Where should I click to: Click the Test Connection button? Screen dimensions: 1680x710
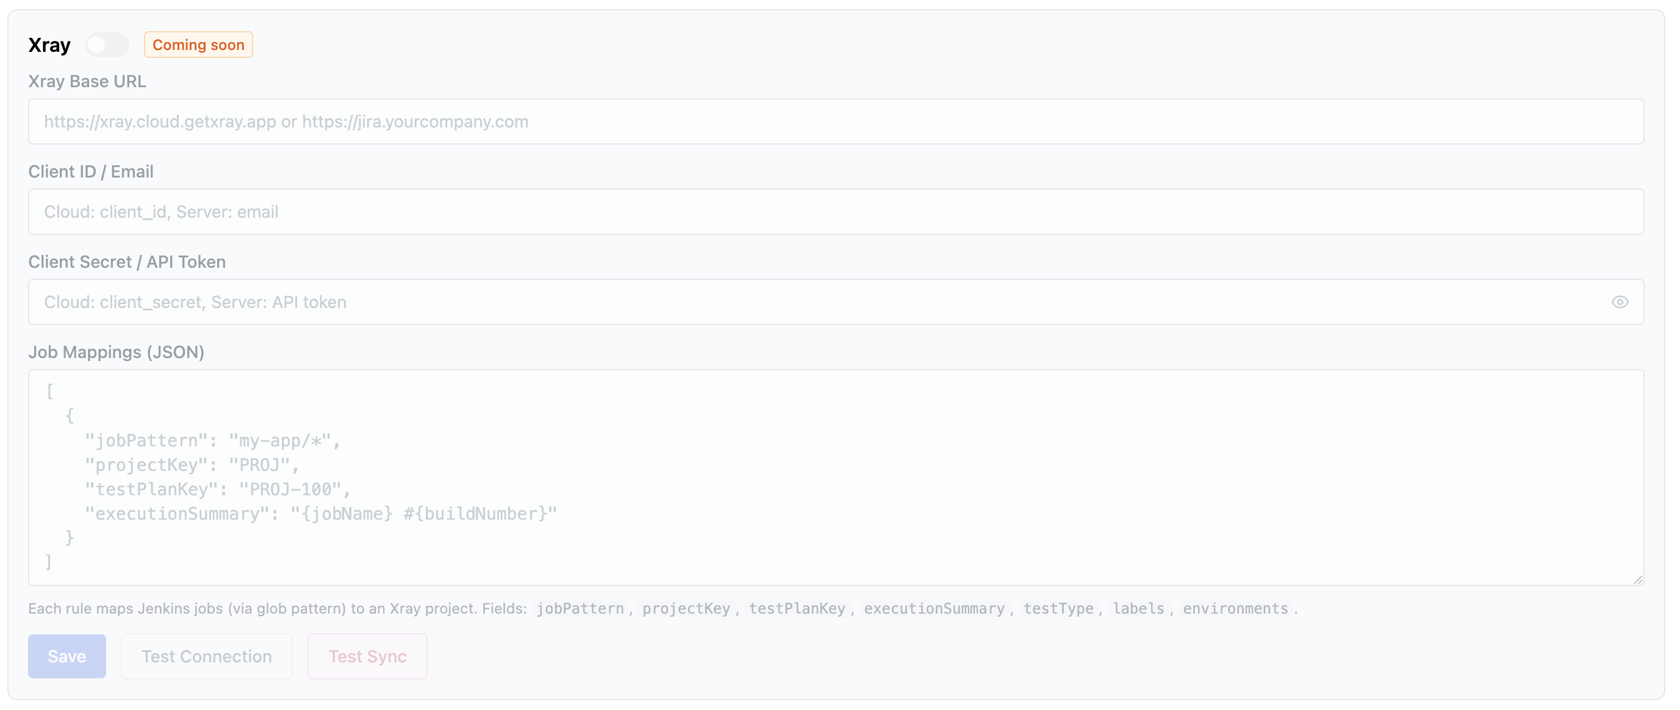pos(207,656)
